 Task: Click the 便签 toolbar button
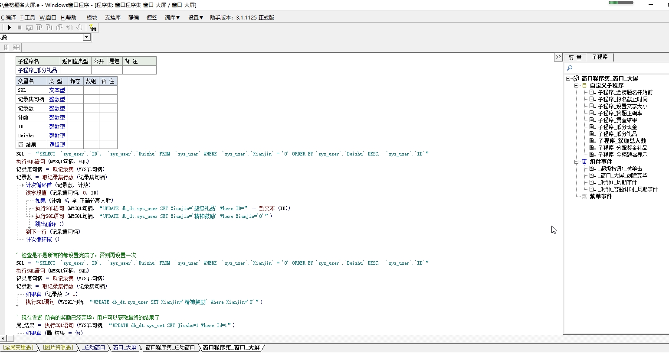pyautogui.click(x=152, y=18)
